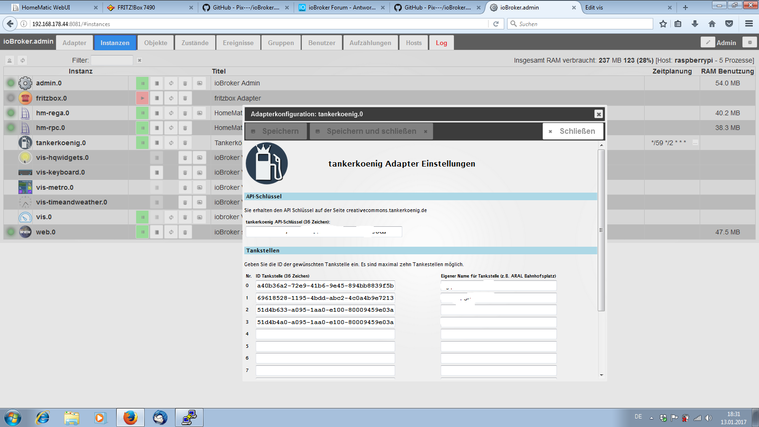The width and height of the screenshot is (759, 427).
Task: Pause the hm-rpc.0 instance
Action: click(x=142, y=128)
